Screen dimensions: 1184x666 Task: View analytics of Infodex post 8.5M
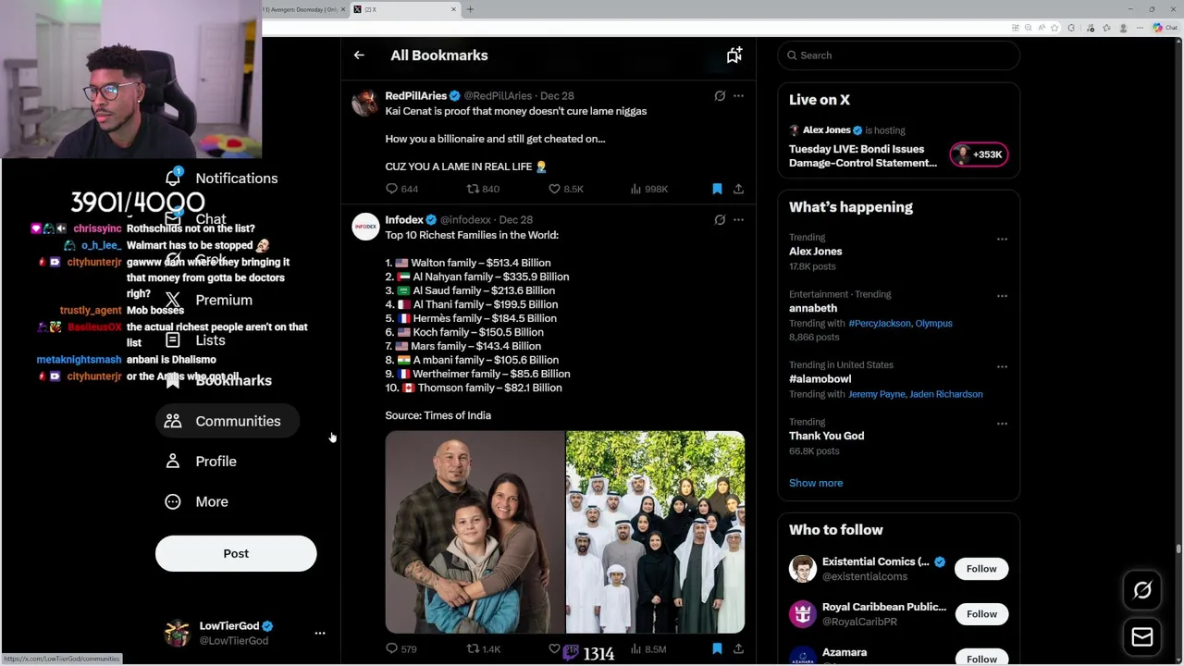coord(648,649)
